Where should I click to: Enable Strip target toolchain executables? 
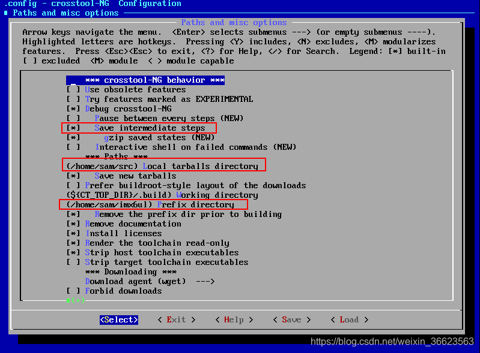pyautogui.click(x=157, y=262)
